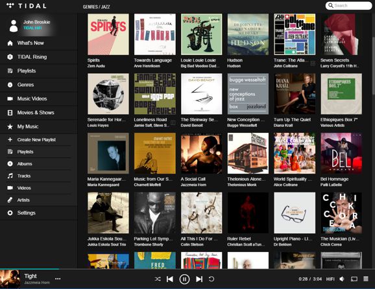The width and height of the screenshot is (375, 289).
Task: Click the Videos camera icon under My Music
Action: (x=10, y=188)
